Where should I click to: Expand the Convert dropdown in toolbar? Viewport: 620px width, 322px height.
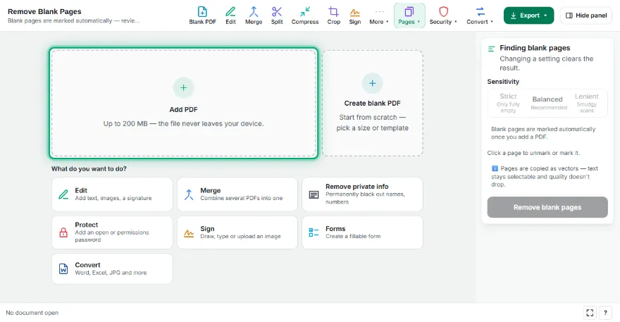tap(480, 16)
